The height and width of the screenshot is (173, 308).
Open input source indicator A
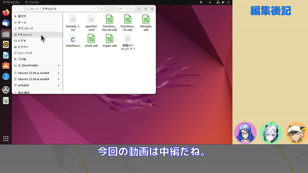(210, 2)
